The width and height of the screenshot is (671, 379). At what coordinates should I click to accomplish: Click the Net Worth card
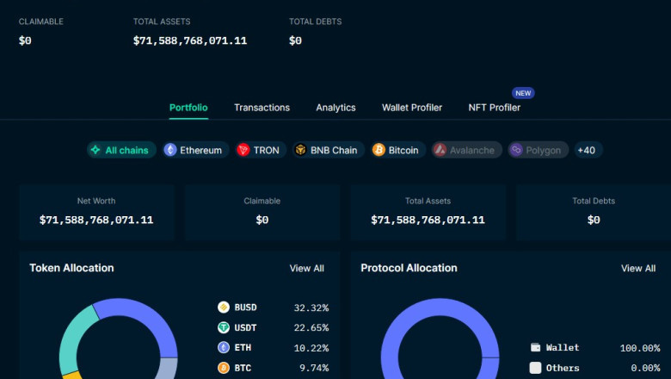coord(96,213)
